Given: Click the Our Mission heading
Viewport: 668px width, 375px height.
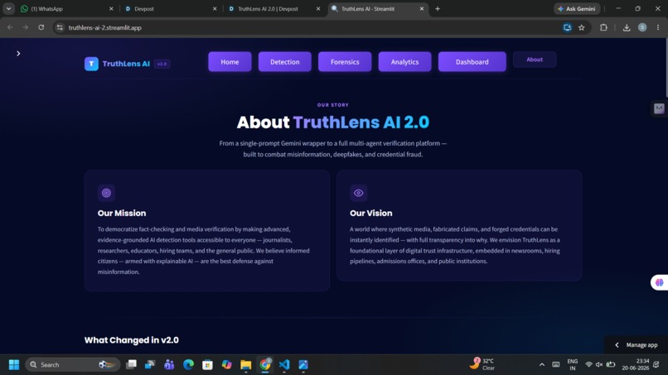Looking at the screenshot, I should (x=122, y=214).
